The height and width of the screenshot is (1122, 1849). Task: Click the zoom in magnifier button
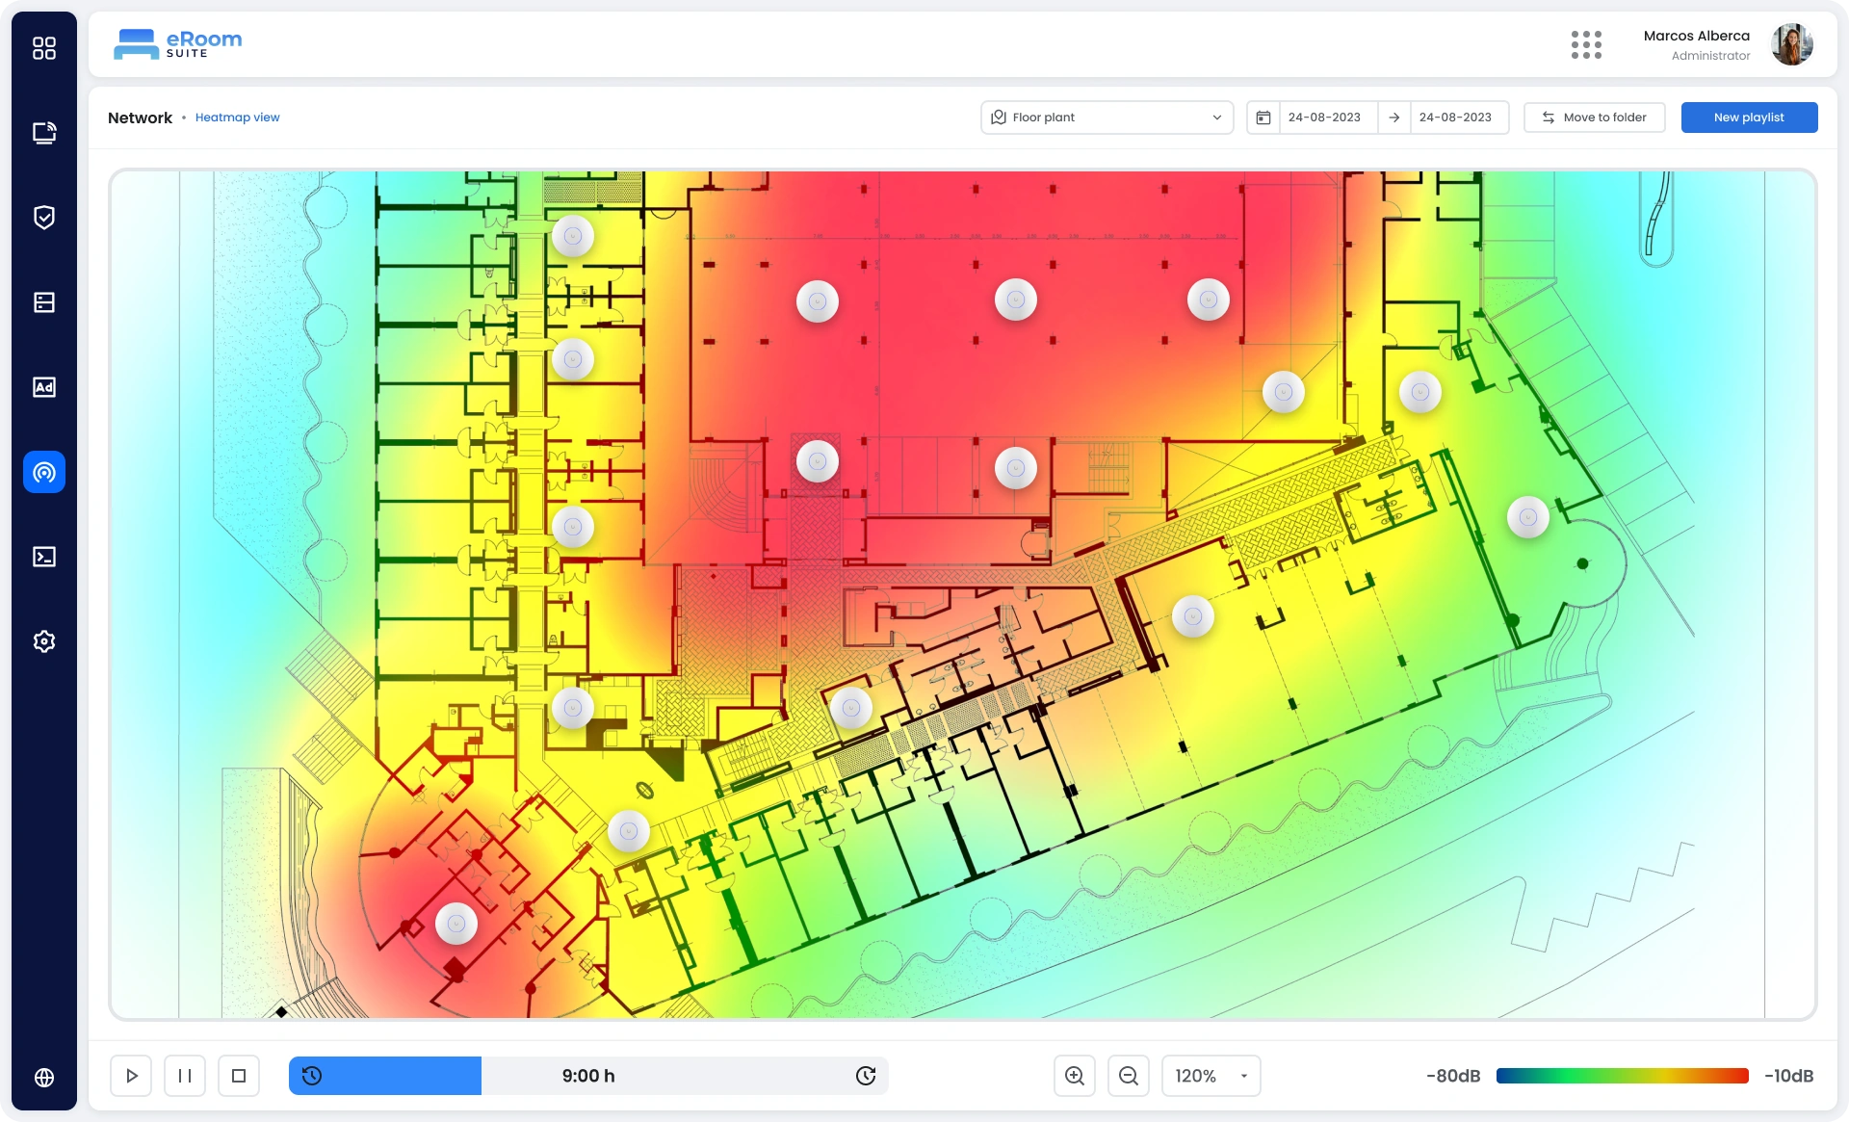1075,1076
